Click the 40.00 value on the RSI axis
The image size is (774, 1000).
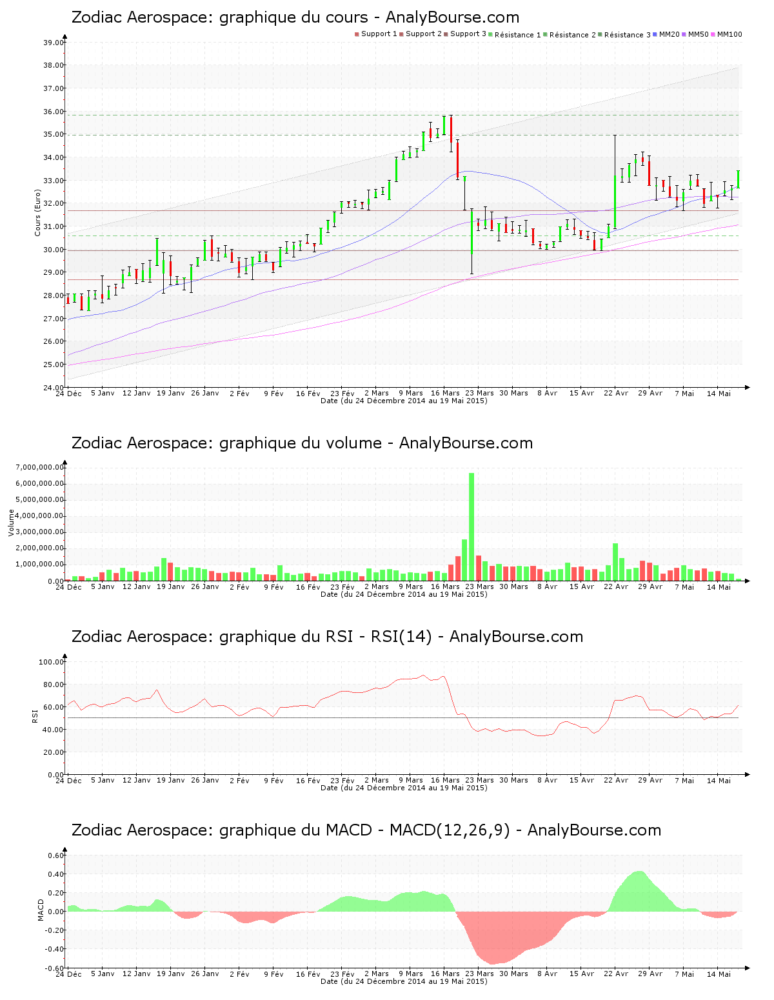tap(53, 730)
